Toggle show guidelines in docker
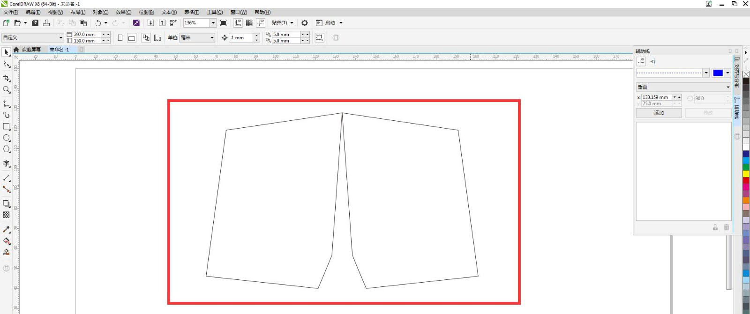Image resolution: width=750 pixels, height=314 pixels. pyautogui.click(x=641, y=61)
